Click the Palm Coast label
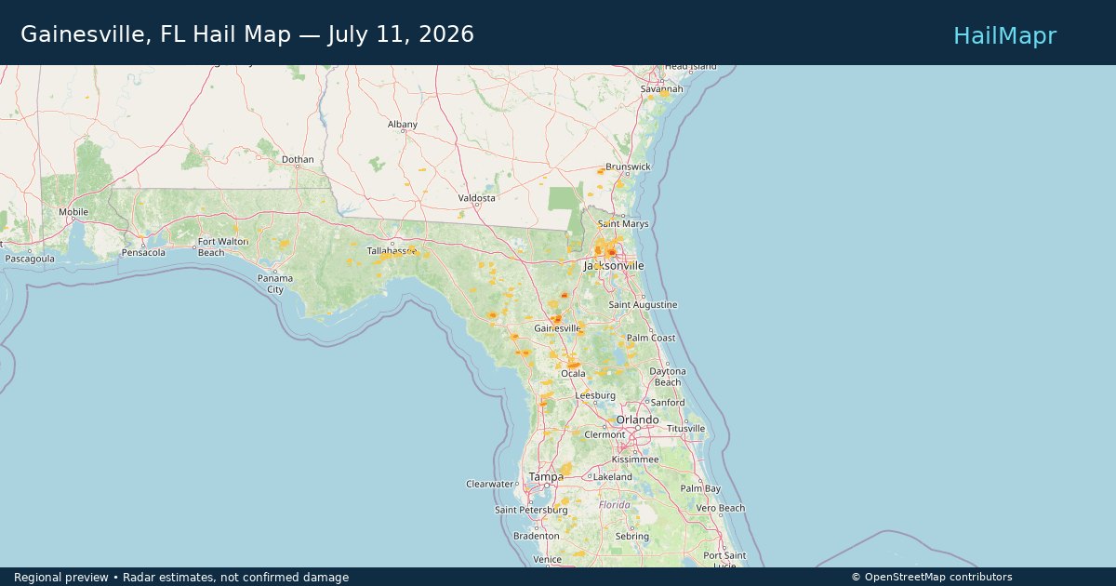The image size is (1116, 586). click(x=651, y=338)
